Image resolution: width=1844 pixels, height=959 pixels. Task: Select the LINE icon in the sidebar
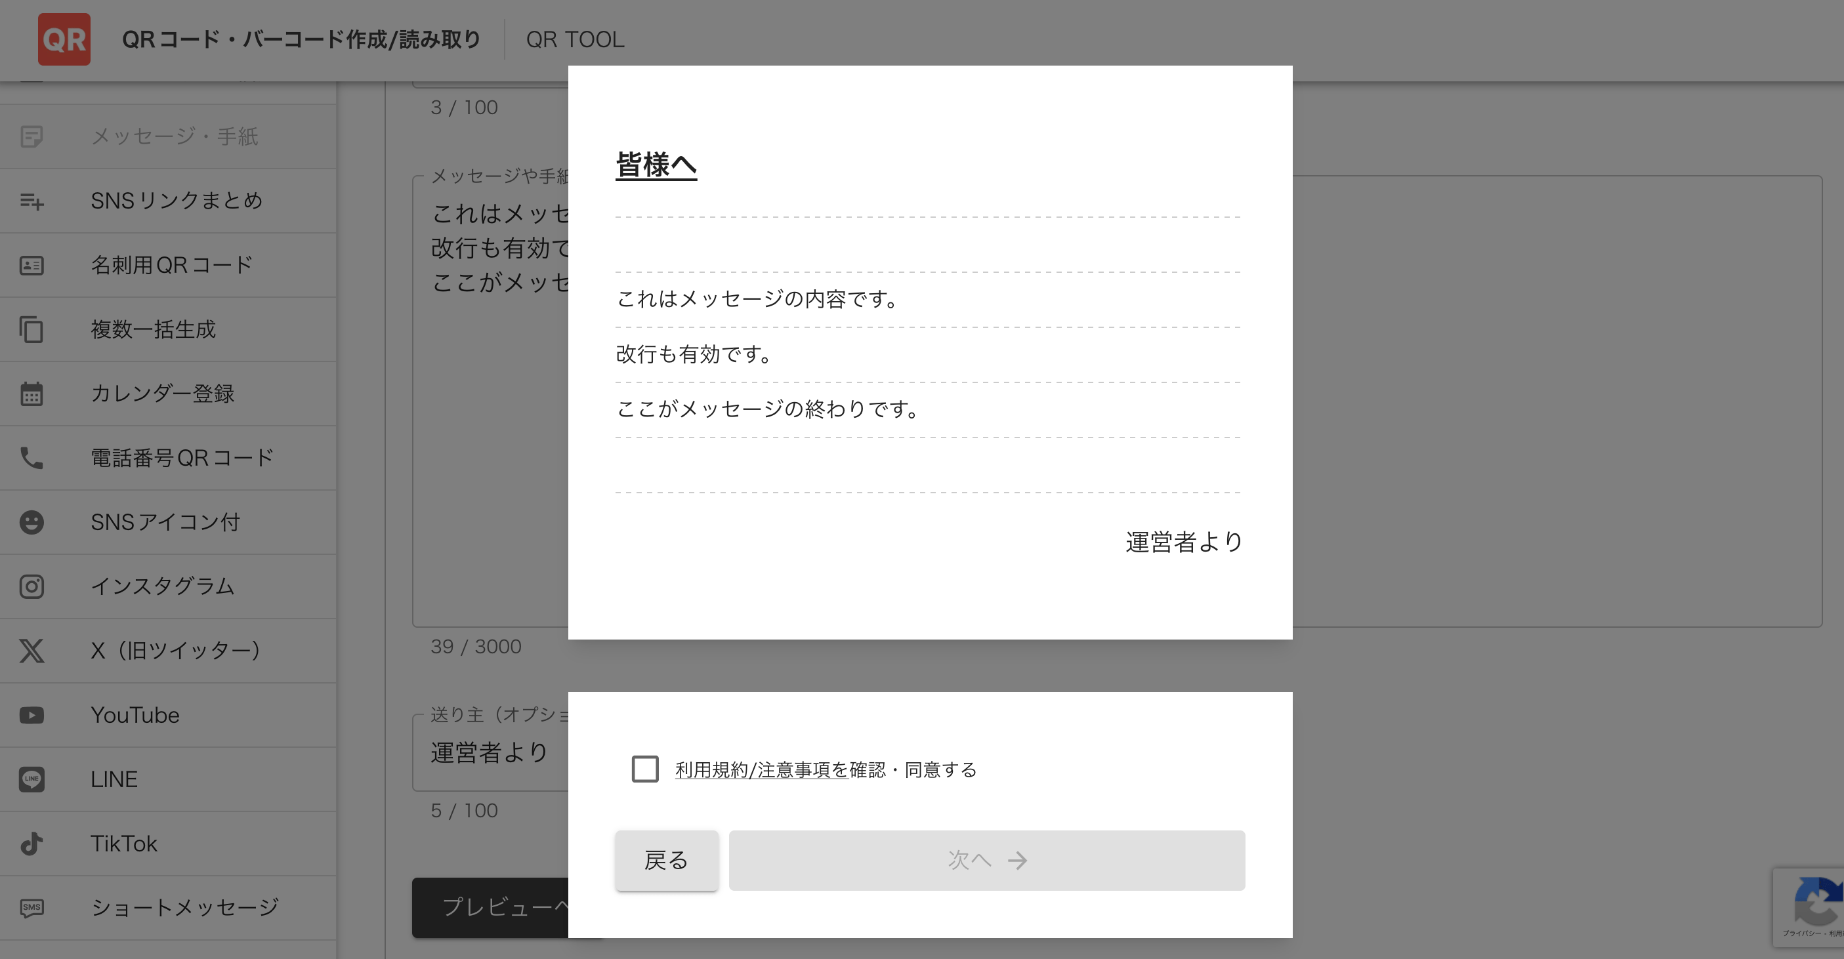tap(31, 779)
